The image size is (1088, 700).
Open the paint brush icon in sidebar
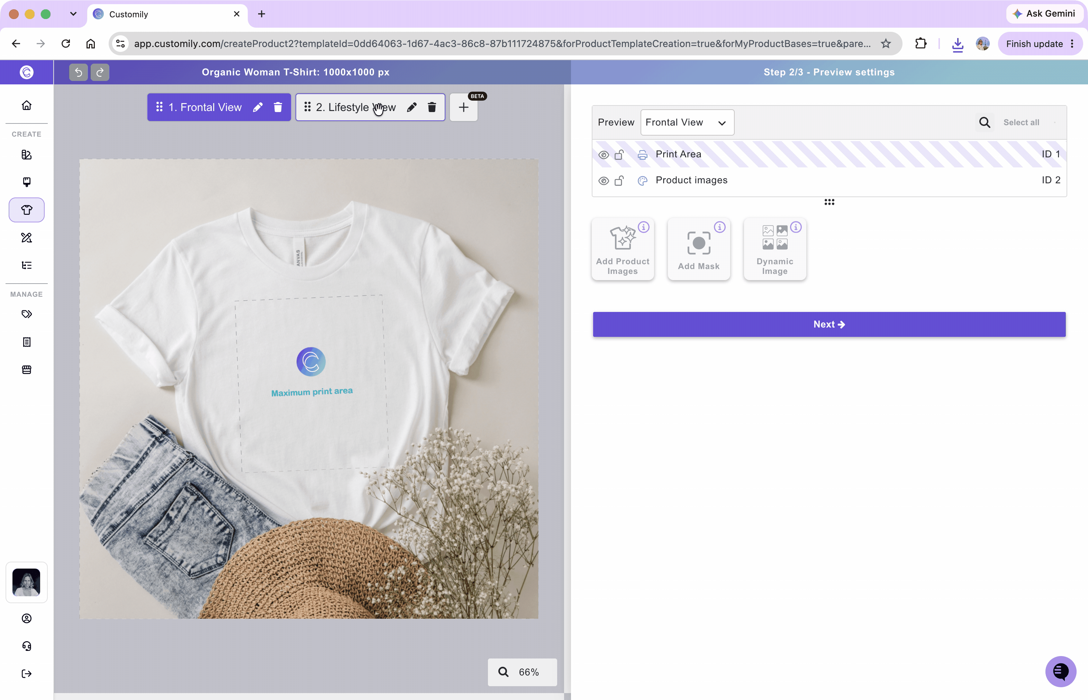click(27, 182)
